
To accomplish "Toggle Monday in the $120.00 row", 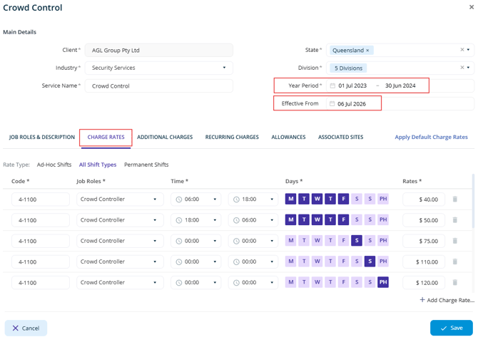I will (x=291, y=282).
